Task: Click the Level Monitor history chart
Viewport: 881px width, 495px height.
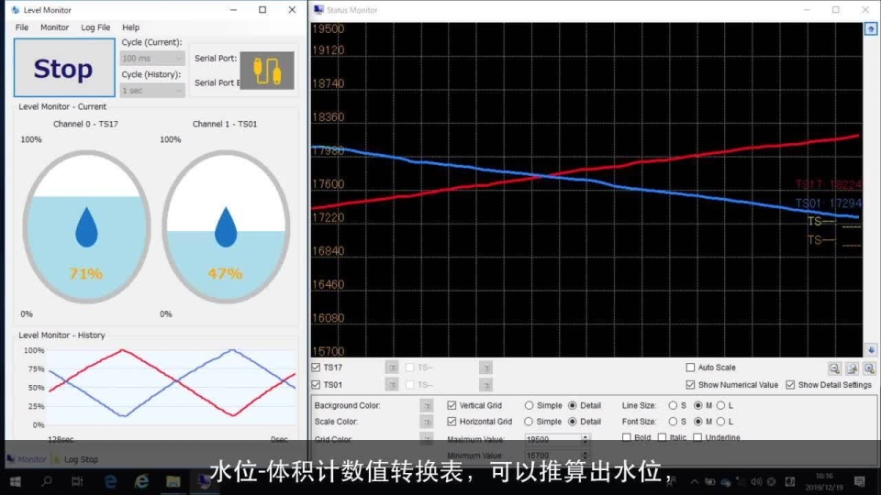Action: click(x=172, y=387)
